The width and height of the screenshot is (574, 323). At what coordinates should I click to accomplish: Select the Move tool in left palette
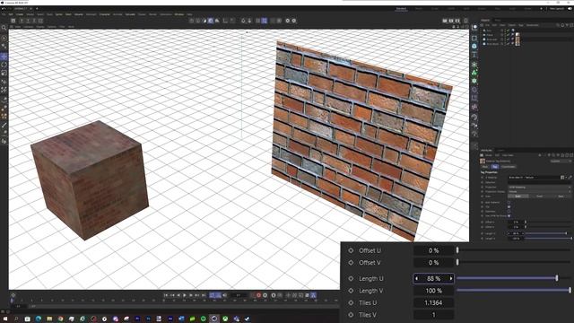click(x=4, y=57)
